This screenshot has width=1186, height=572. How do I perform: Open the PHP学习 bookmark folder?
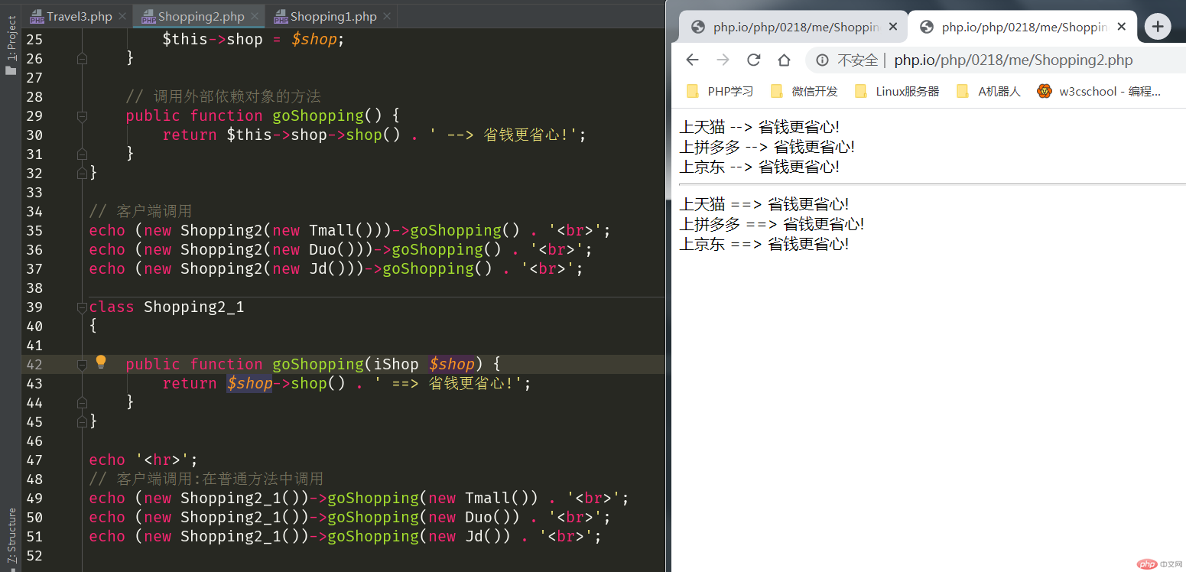(x=720, y=91)
